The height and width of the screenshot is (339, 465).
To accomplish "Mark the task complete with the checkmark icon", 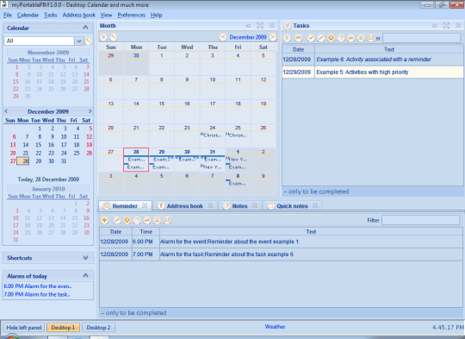I will 311,38.
